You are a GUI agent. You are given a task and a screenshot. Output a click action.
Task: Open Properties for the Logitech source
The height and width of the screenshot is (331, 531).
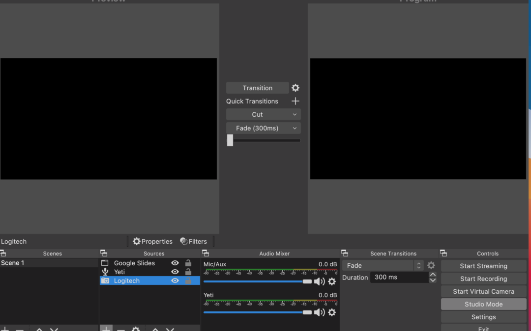(153, 241)
